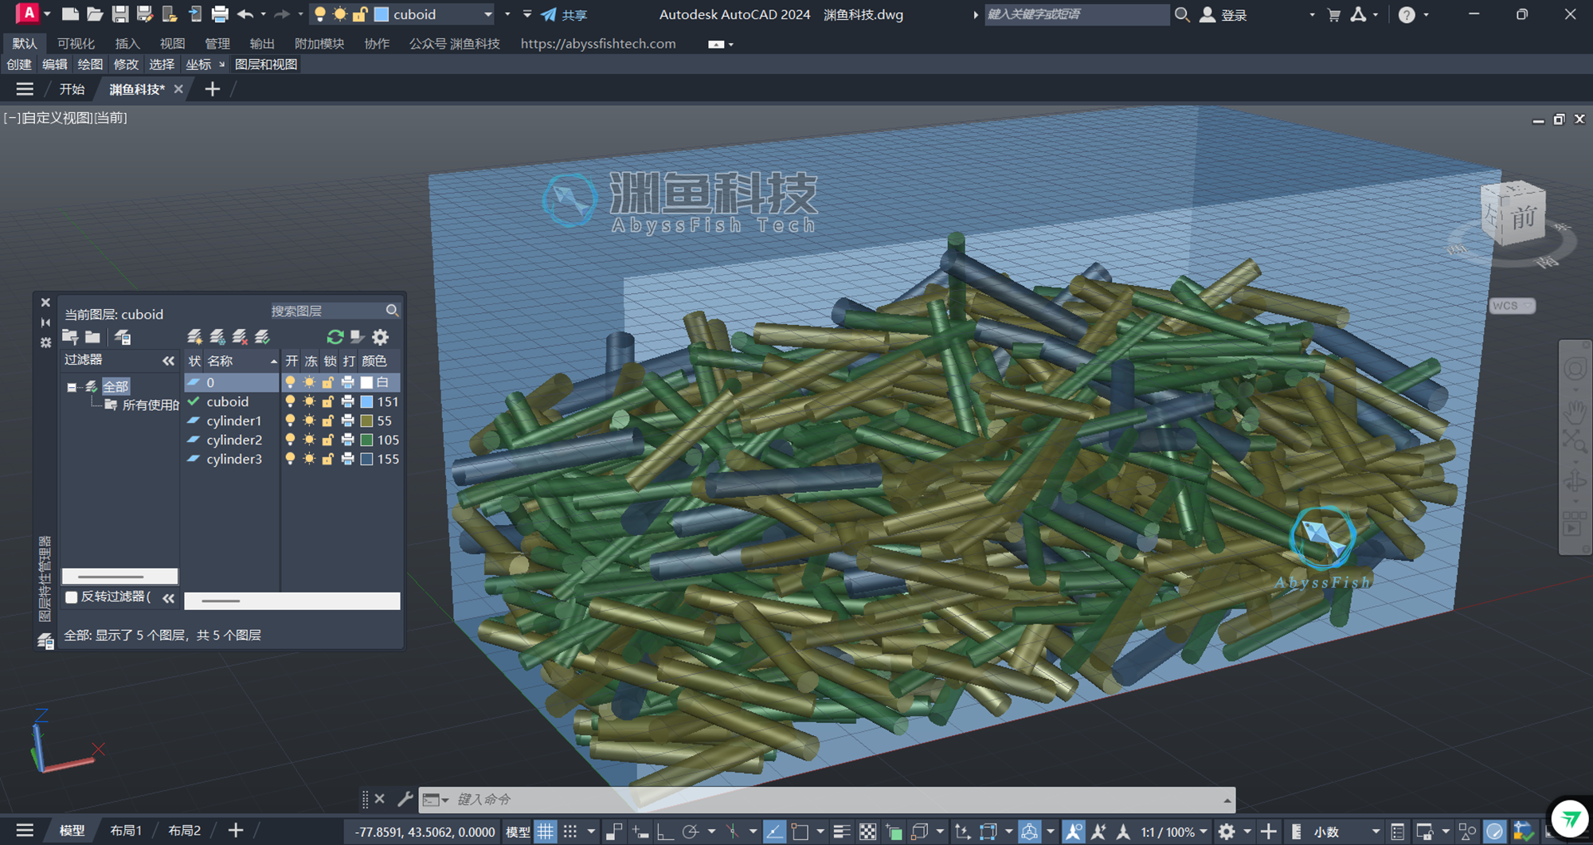Click the shopping cart icon in title bar

[1334, 14]
